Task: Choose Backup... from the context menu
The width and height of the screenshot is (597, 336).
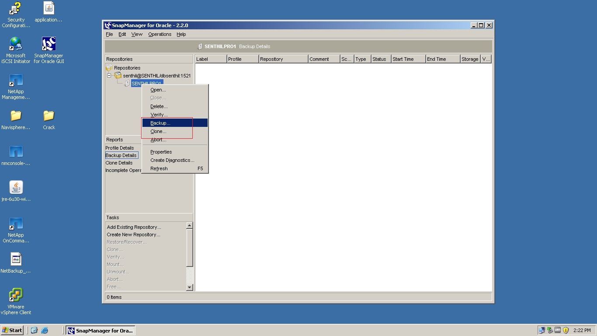Action: [175, 123]
